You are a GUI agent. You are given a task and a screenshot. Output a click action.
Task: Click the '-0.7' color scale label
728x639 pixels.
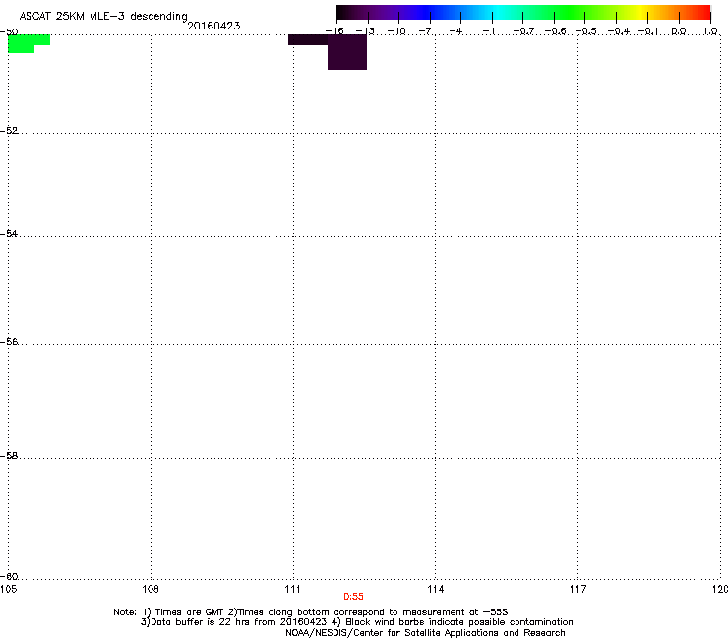tap(523, 31)
